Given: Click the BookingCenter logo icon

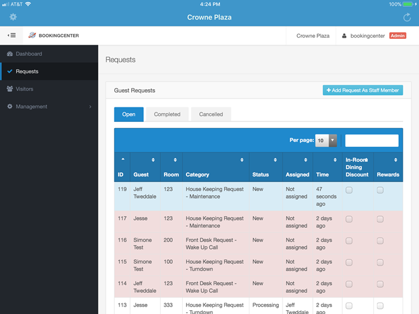Looking at the screenshot, I should (32, 35).
